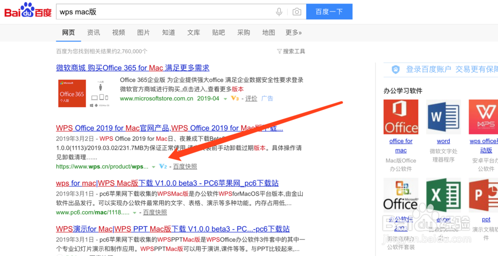Open wps for mac PC6苹果网 result
Screen dimensions: 498x256
tap(167, 183)
